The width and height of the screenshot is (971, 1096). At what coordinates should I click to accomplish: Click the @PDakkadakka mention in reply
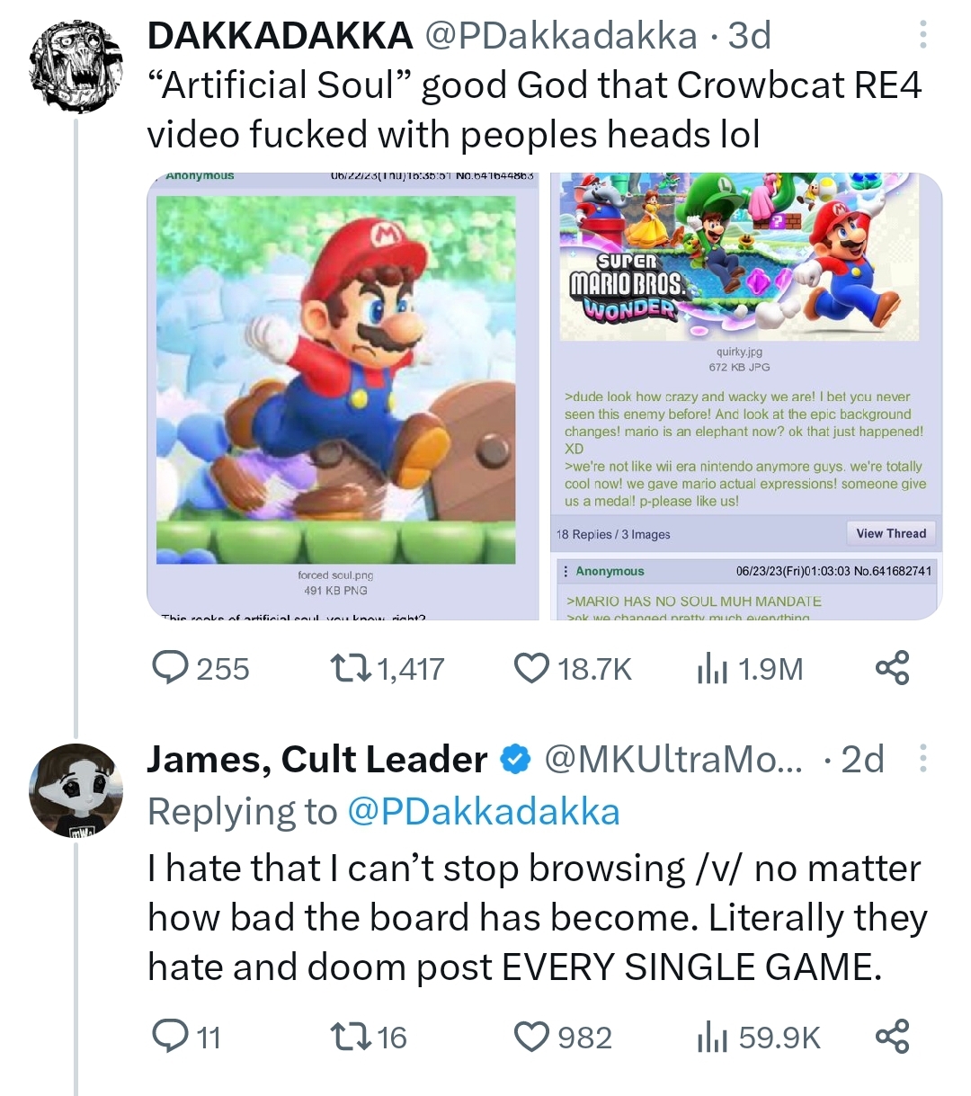click(x=483, y=811)
